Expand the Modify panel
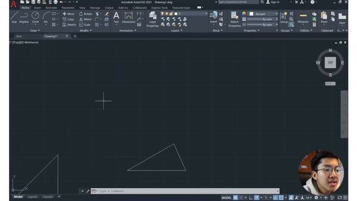Viewport: 357px width, 201px height. 86,30
